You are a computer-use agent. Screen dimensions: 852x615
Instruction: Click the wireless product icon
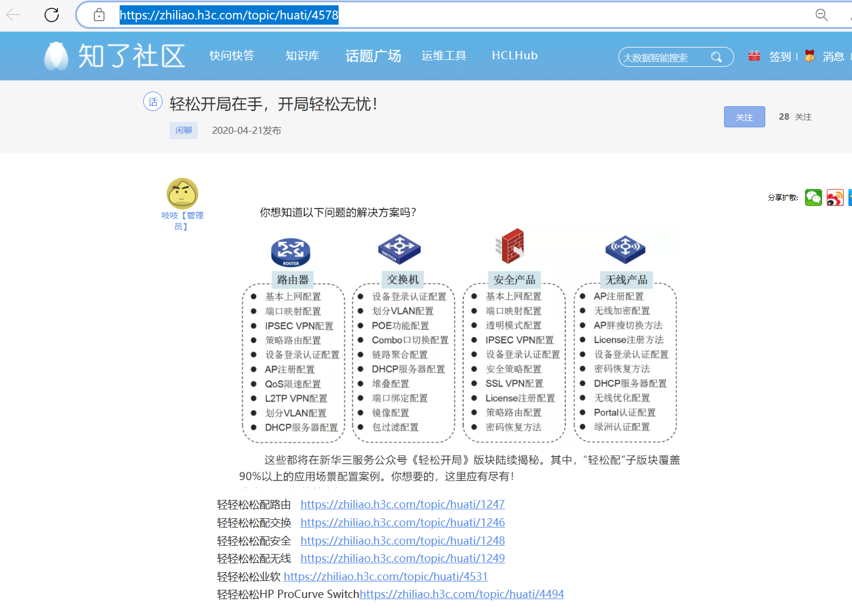click(x=626, y=249)
